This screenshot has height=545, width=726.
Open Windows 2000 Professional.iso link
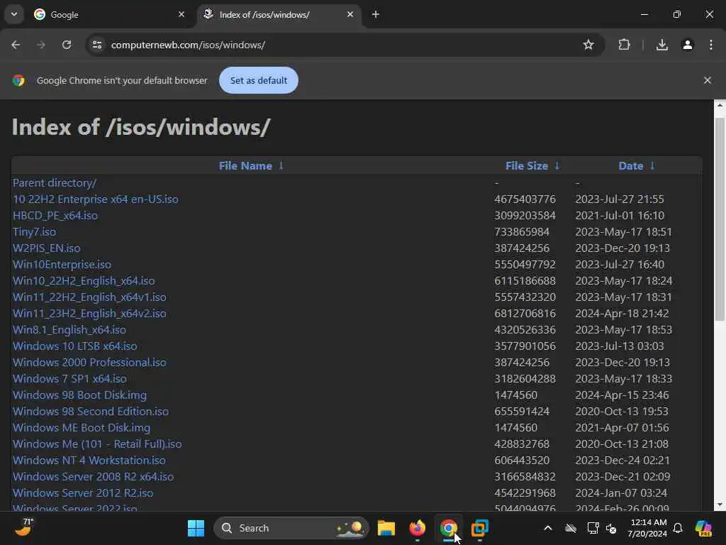(89, 363)
